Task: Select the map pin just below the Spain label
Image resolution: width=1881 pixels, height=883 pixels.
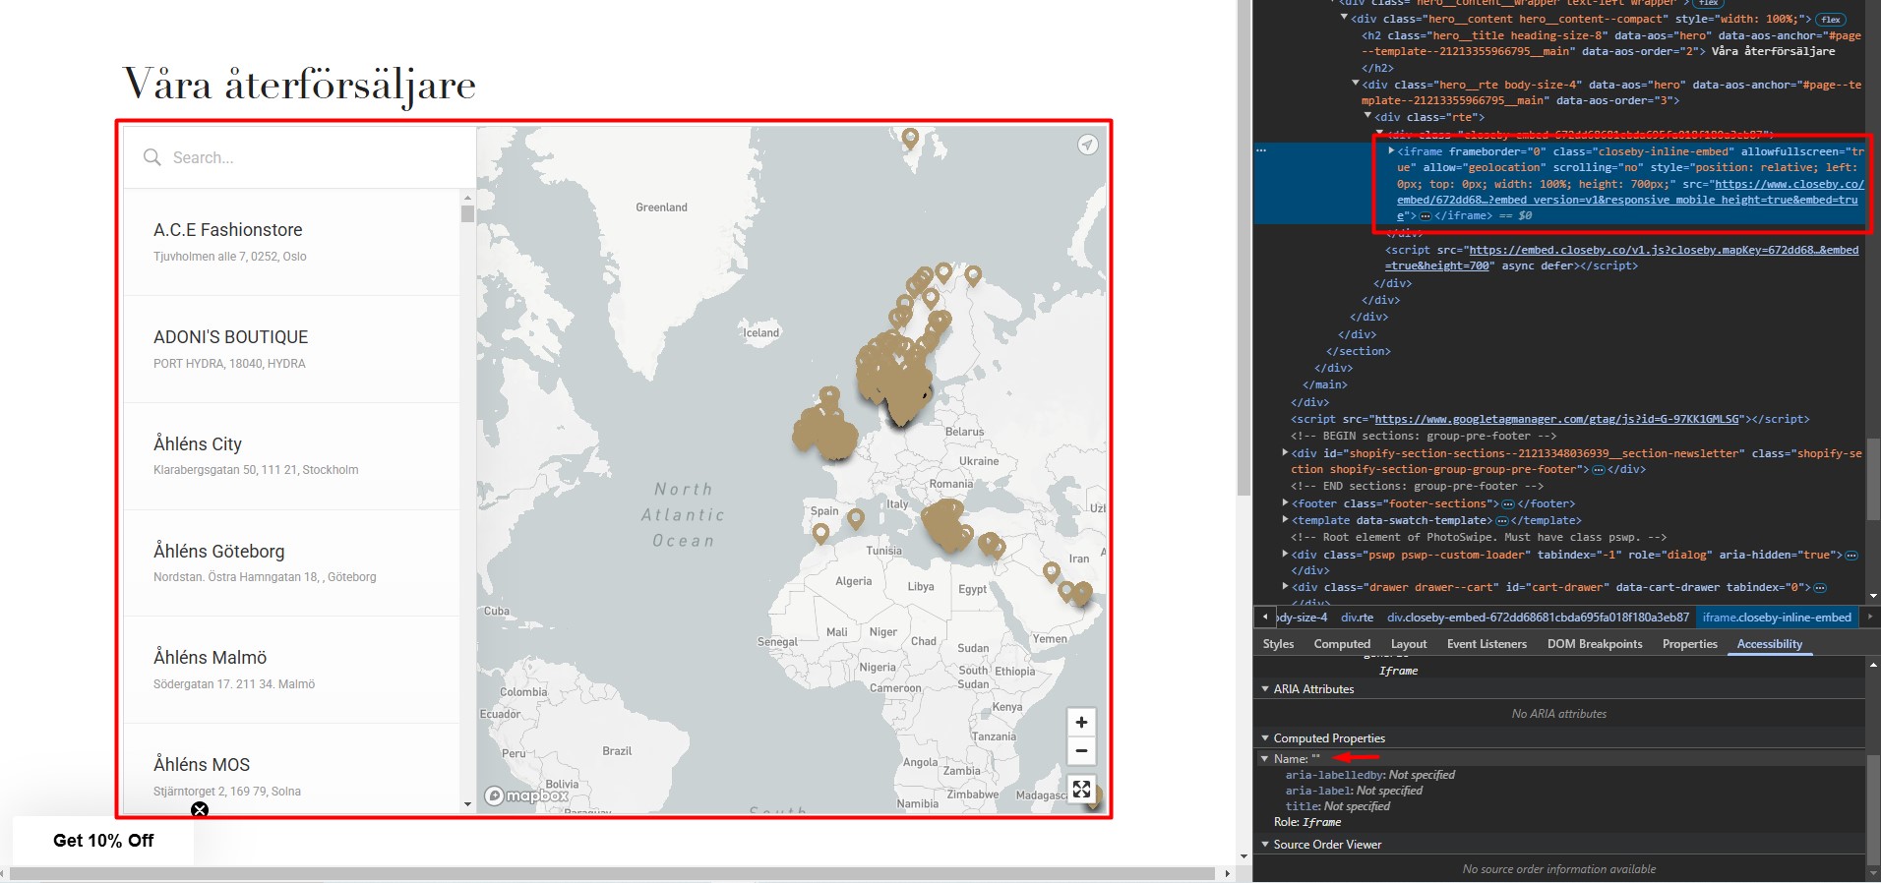Action: pos(820,533)
